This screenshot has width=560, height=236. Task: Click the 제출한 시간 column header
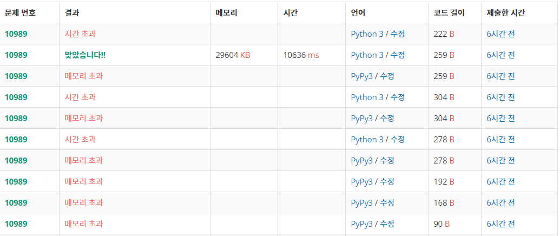click(506, 13)
